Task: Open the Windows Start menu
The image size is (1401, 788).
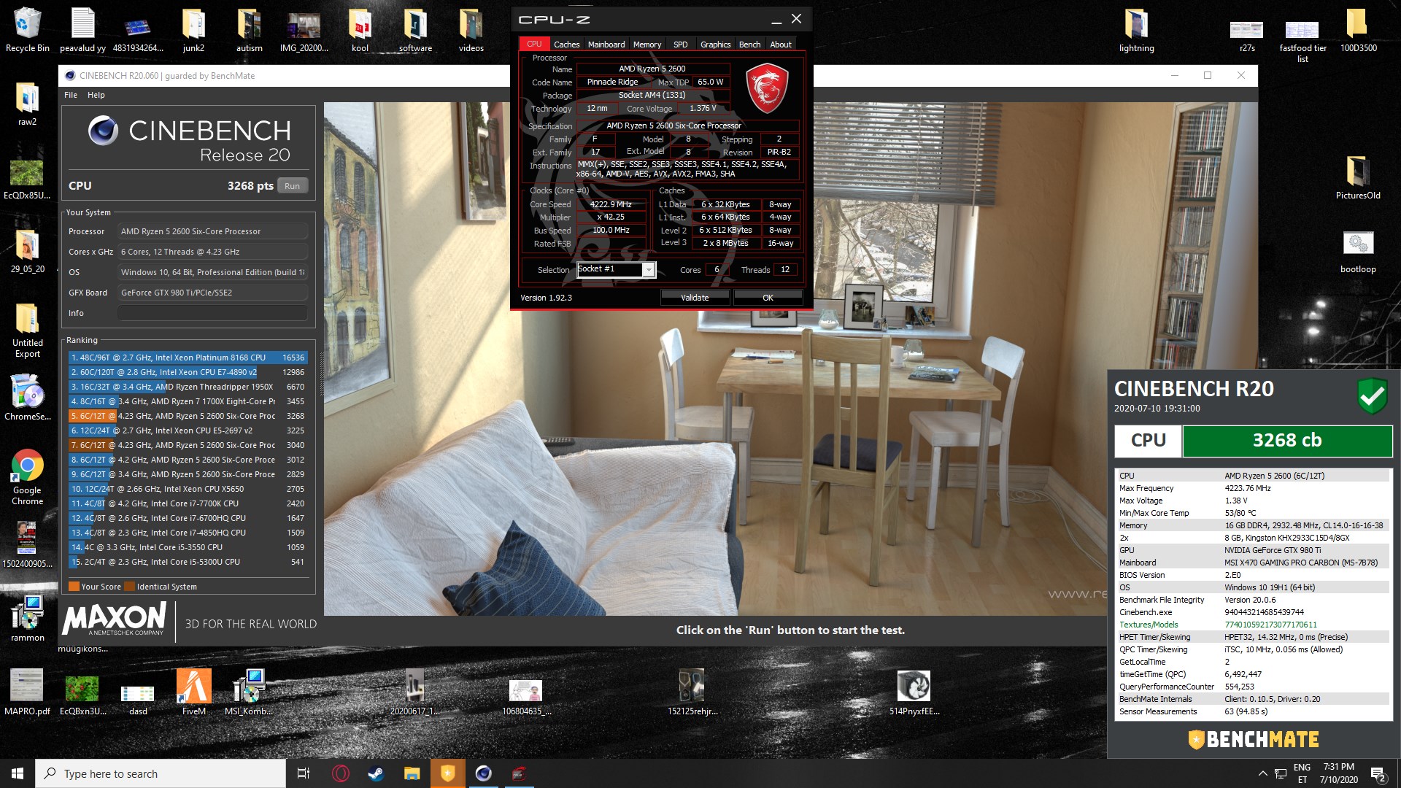Action: pos(18,773)
